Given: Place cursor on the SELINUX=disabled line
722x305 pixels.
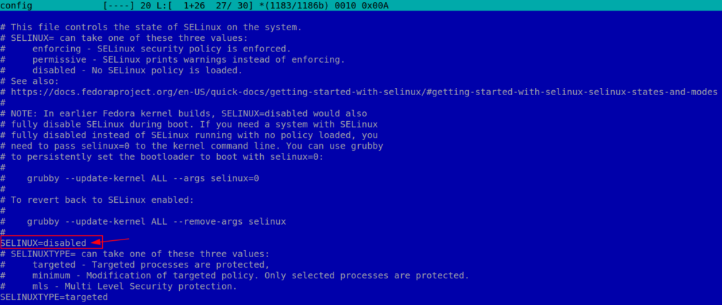Looking at the screenshot, I should pyautogui.click(x=44, y=243).
